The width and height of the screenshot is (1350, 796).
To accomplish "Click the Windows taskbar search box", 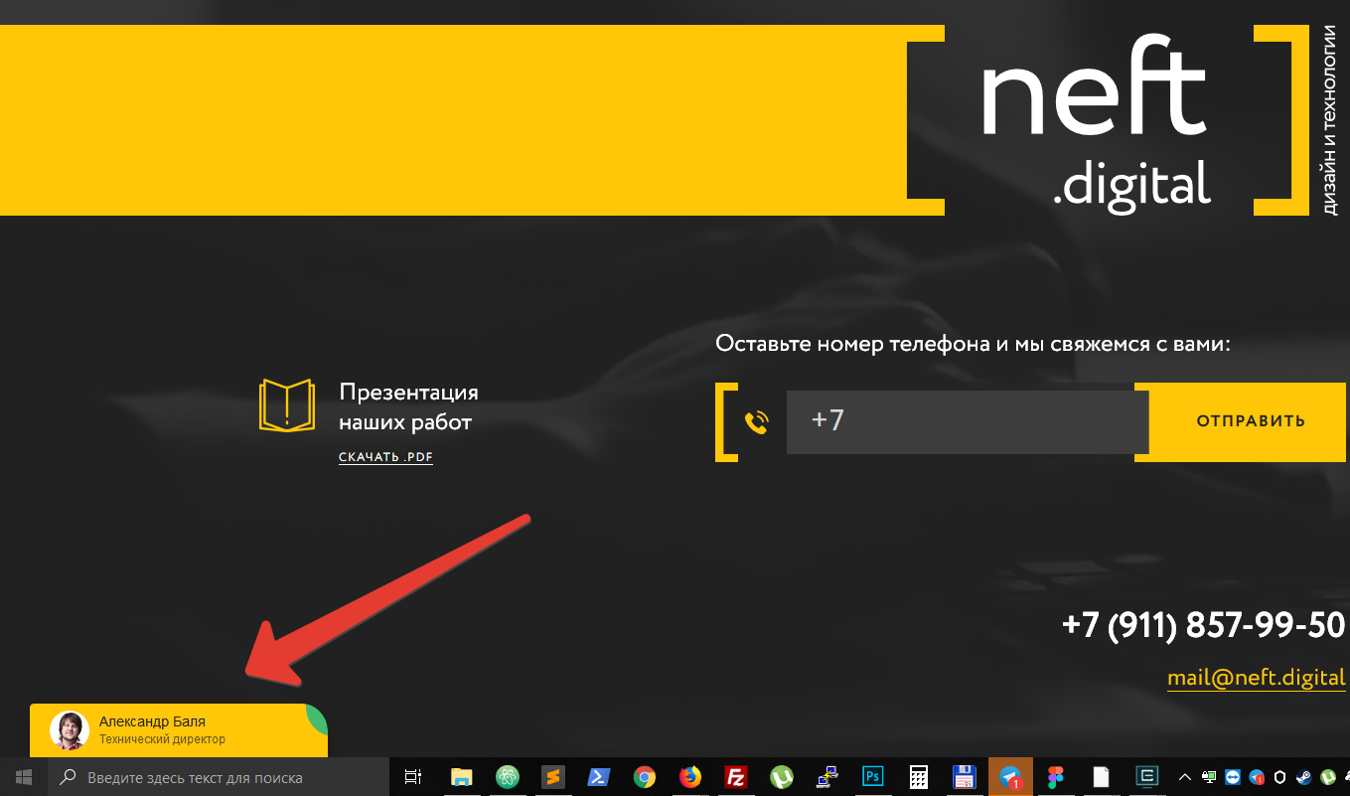I will click(219, 777).
